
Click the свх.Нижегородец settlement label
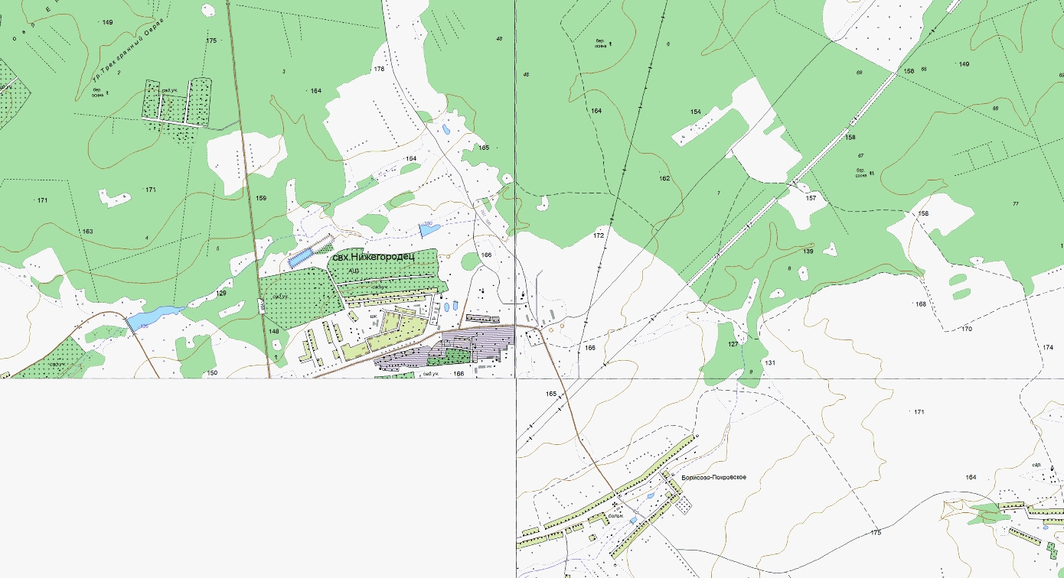pos(372,257)
